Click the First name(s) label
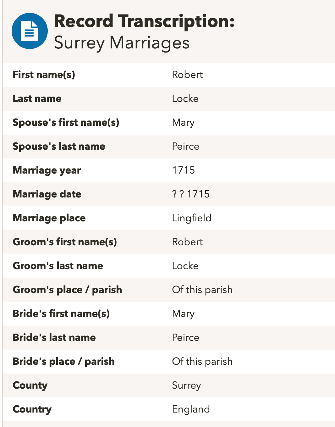Image resolution: width=335 pixels, height=427 pixels. (44, 75)
